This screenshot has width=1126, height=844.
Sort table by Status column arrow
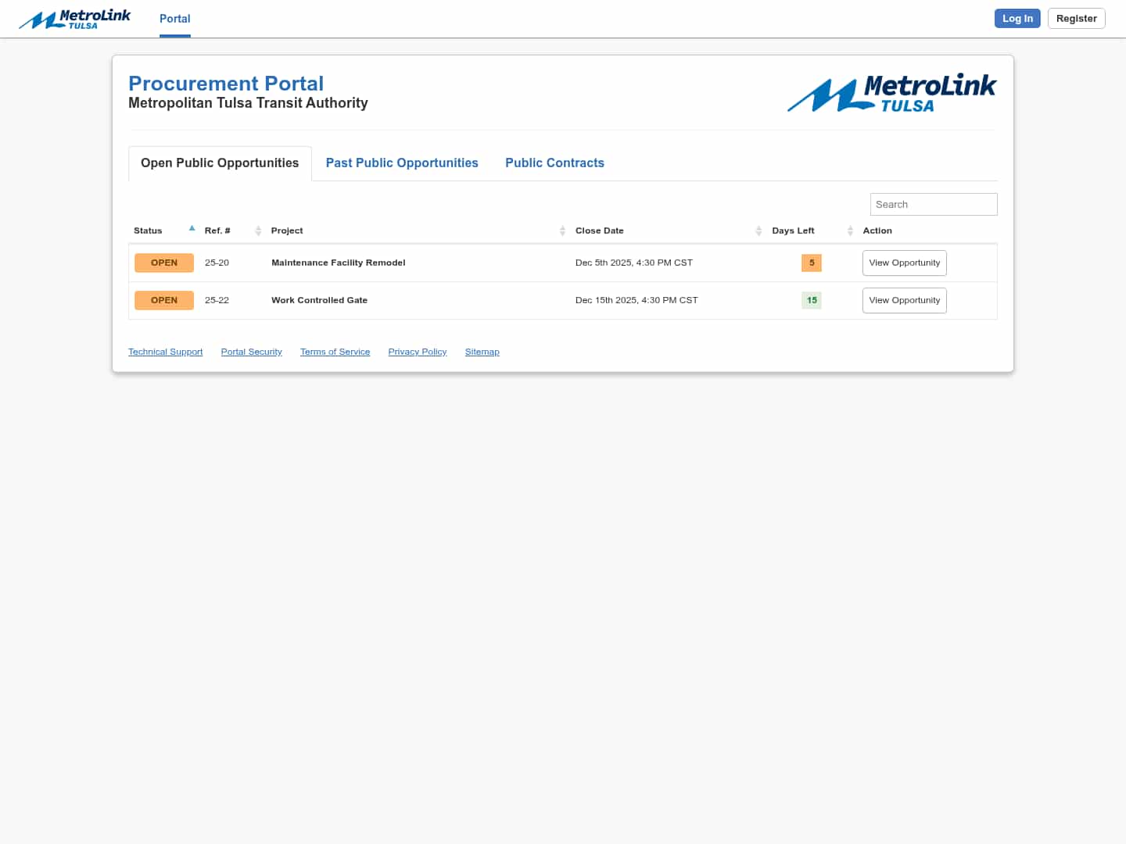pyautogui.click(x=192, y=229)
